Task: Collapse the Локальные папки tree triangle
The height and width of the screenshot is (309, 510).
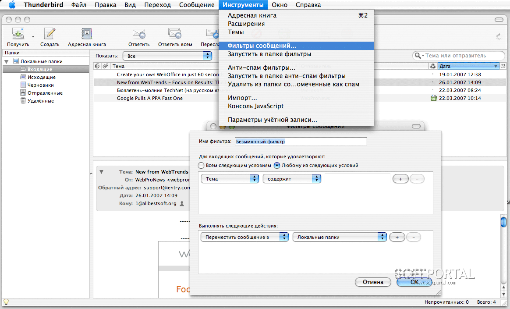Action: (6, 61)
